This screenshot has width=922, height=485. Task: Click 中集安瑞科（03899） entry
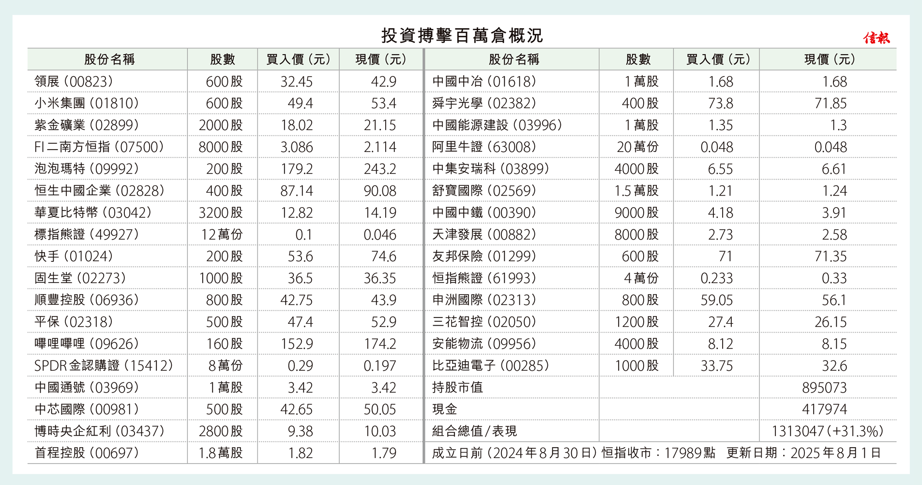491,168
